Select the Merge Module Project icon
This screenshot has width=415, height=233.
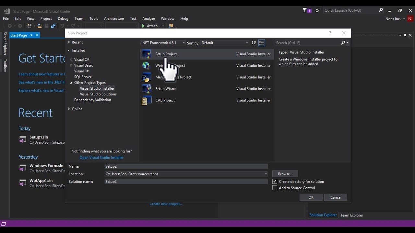[147, 77]
